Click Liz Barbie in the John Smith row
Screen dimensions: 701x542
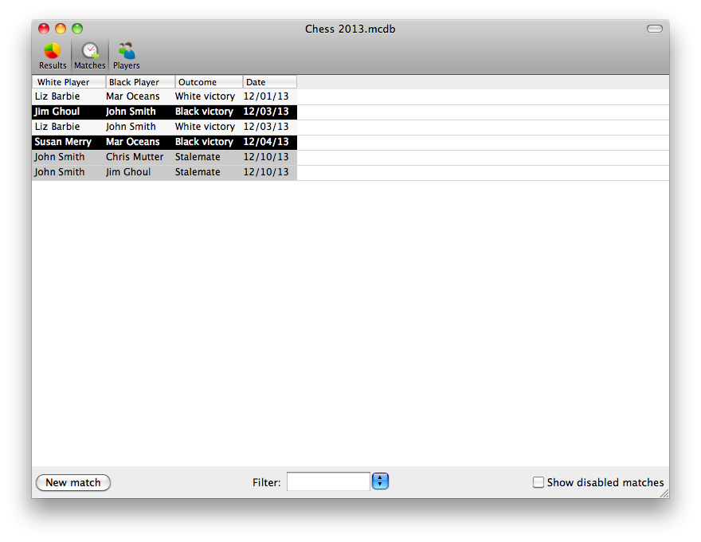57,127
